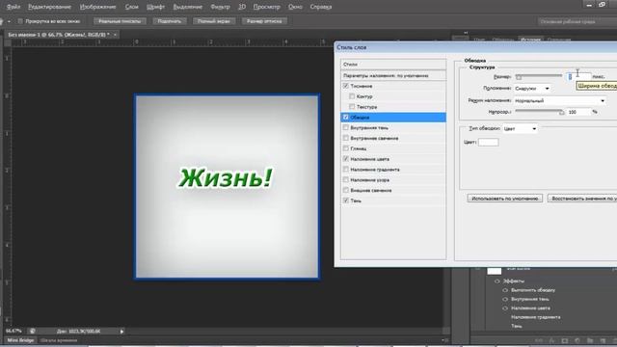Open the Шрифт menu
The image size is (617, 347).
[155, 7]
